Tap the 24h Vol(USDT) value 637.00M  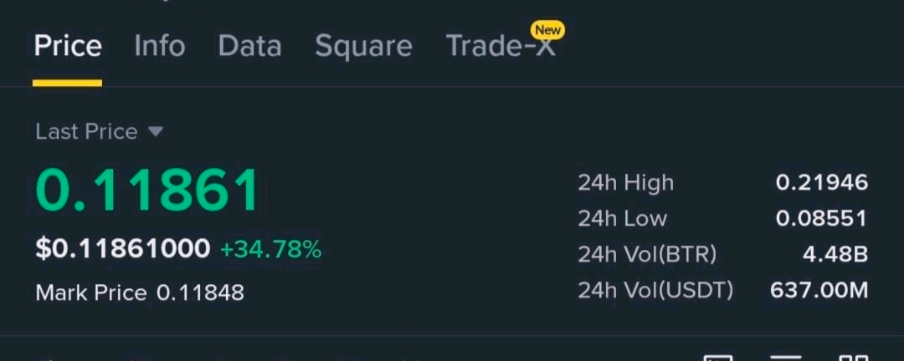(x=819, y=291)
